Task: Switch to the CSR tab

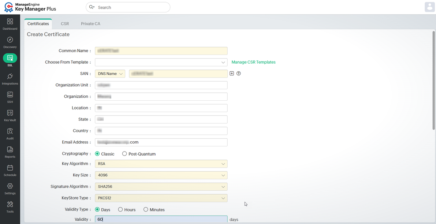Action: 65,24
